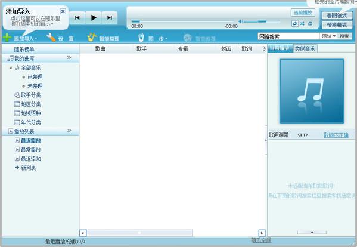
Task: Toggle repeat playback mode icon
Action: tap(295, 24)
